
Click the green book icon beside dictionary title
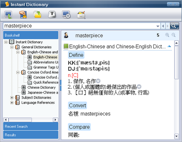[x=66, y=47]
